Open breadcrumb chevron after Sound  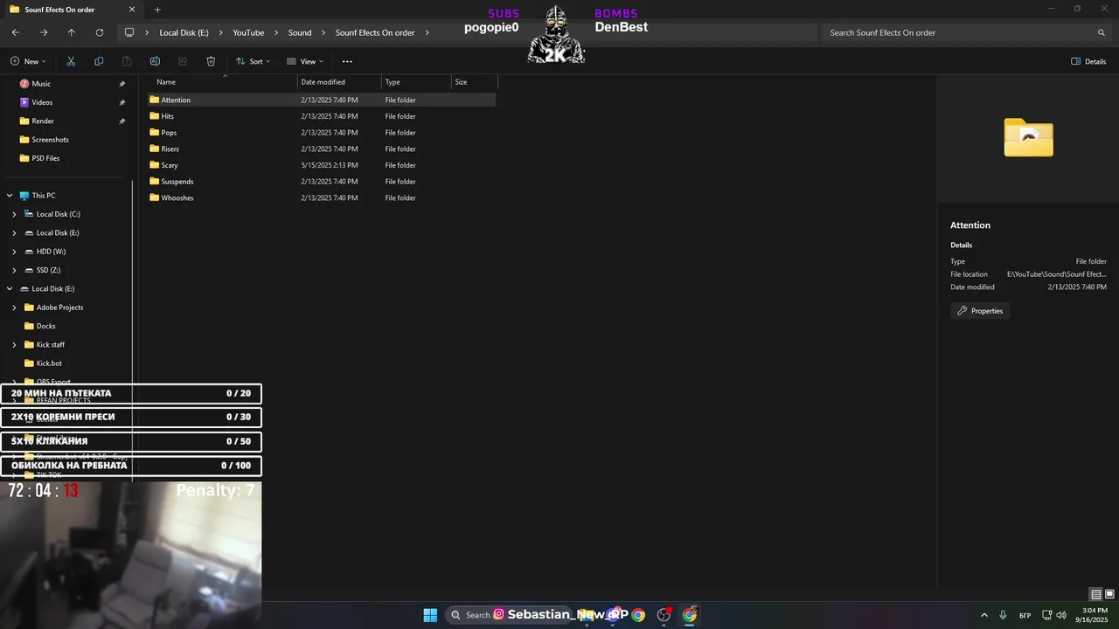[x=323, y=32]
